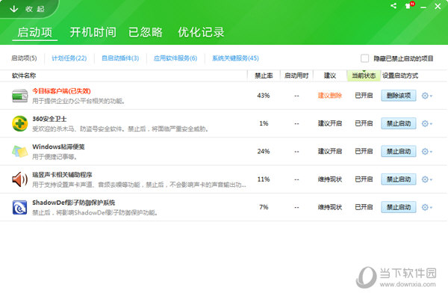448x299 pixels.
Task: Select 系统关键服务(45) sub-tab
Action: click(x=235, y=58)
